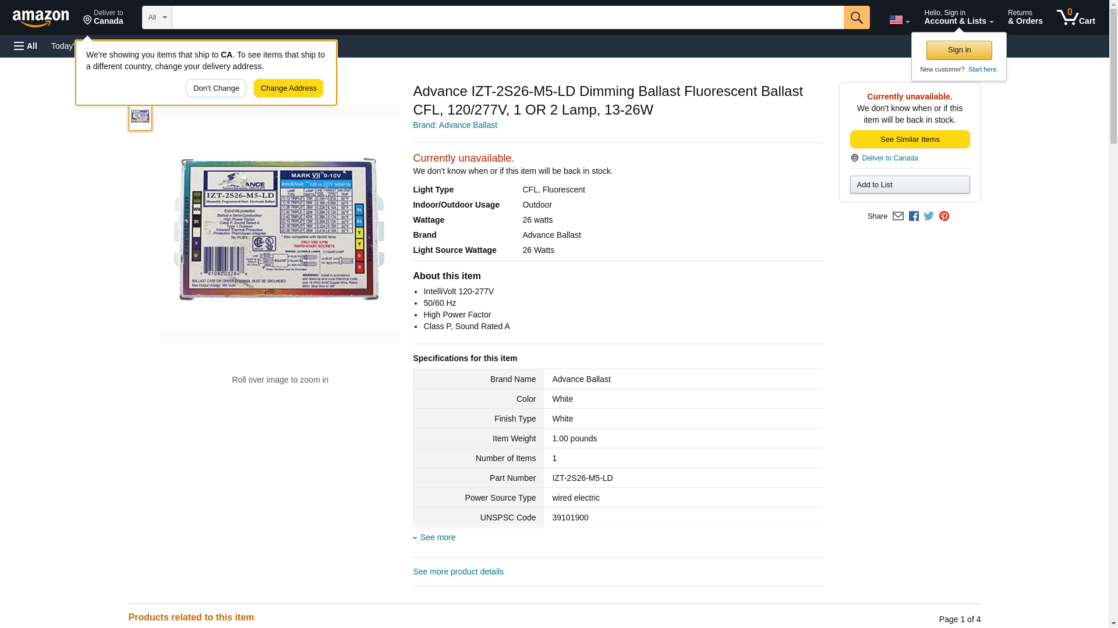Click Deliver to Canada in header
Viewport: 1118px width, 628px height.
[x=103, y=17]
